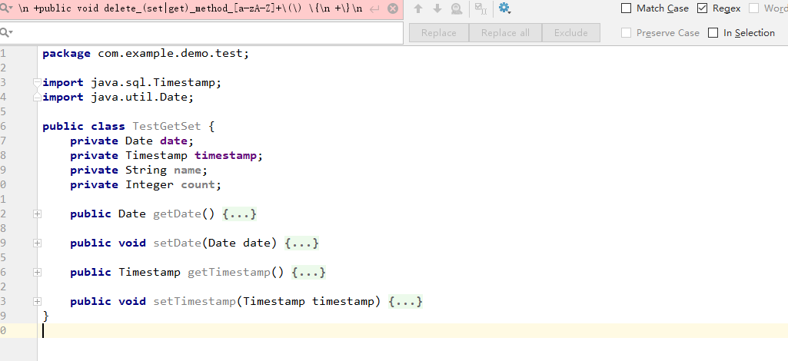788x361 pixels.
Task: Enable In Selection checkbox
Action: [x=713, y=32]
